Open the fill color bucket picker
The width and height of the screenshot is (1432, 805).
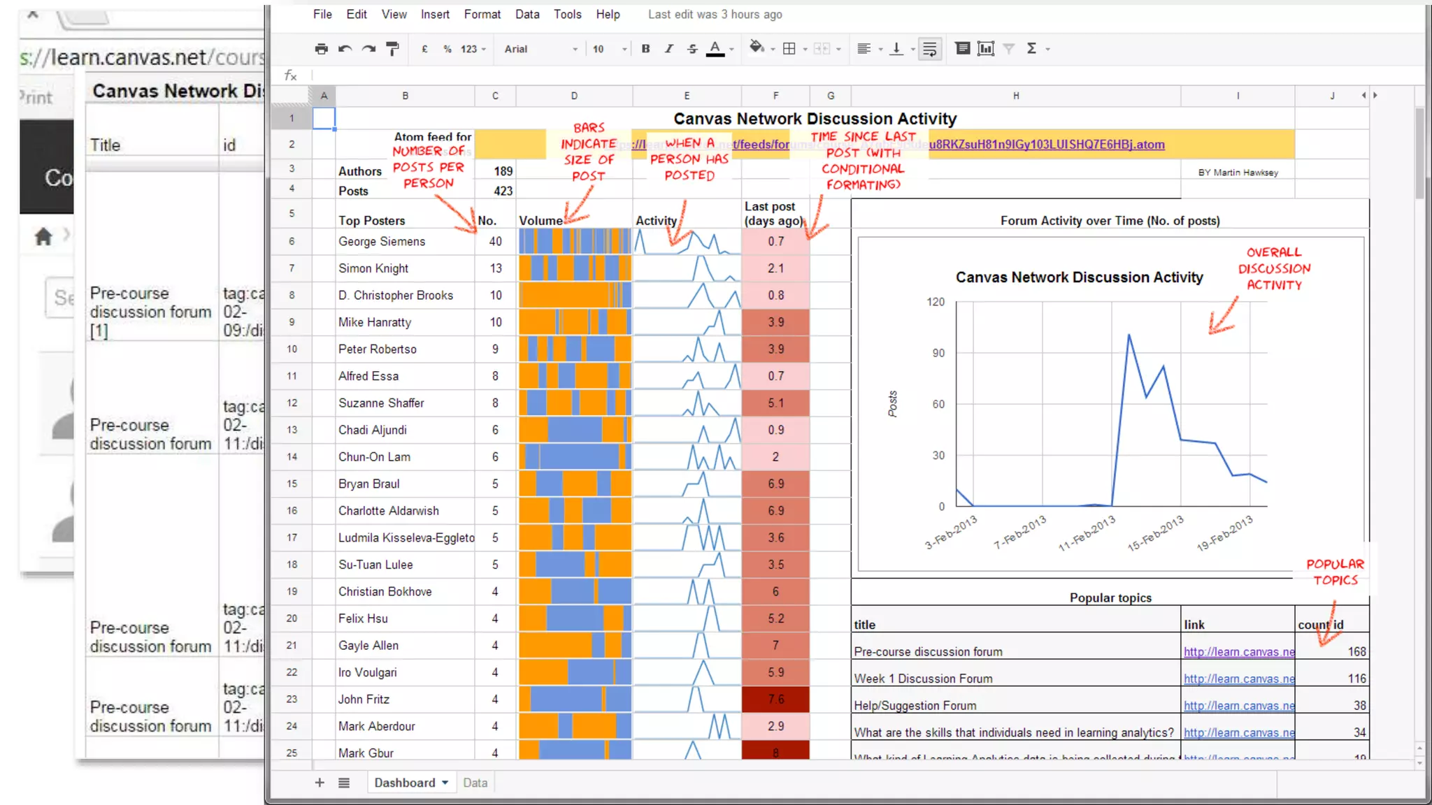(757, 48)
